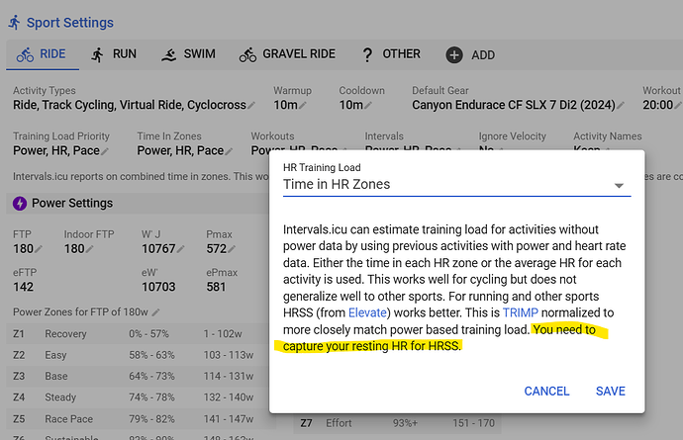The image size is (683, 440).
Task: Edit Training Load Priority pencil icon
Action: pyautogui.click(x=105, y=151)
